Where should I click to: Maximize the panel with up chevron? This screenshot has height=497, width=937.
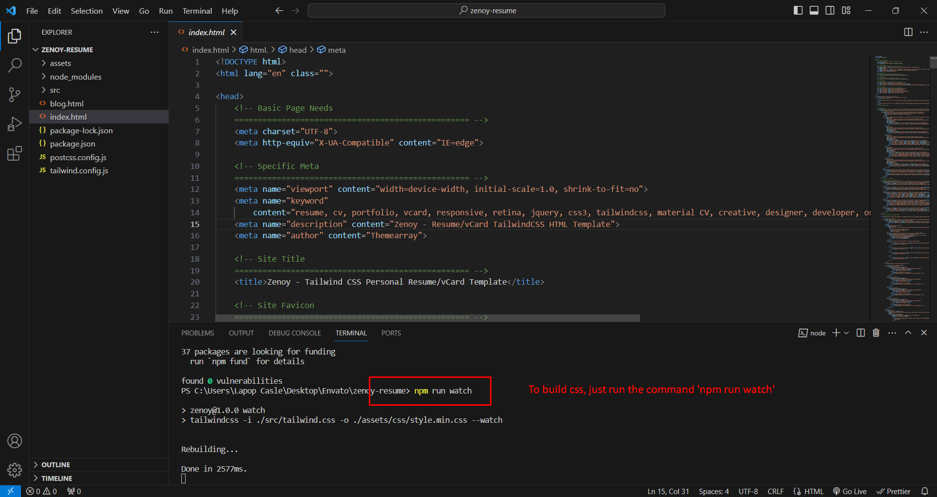point(908,332)
